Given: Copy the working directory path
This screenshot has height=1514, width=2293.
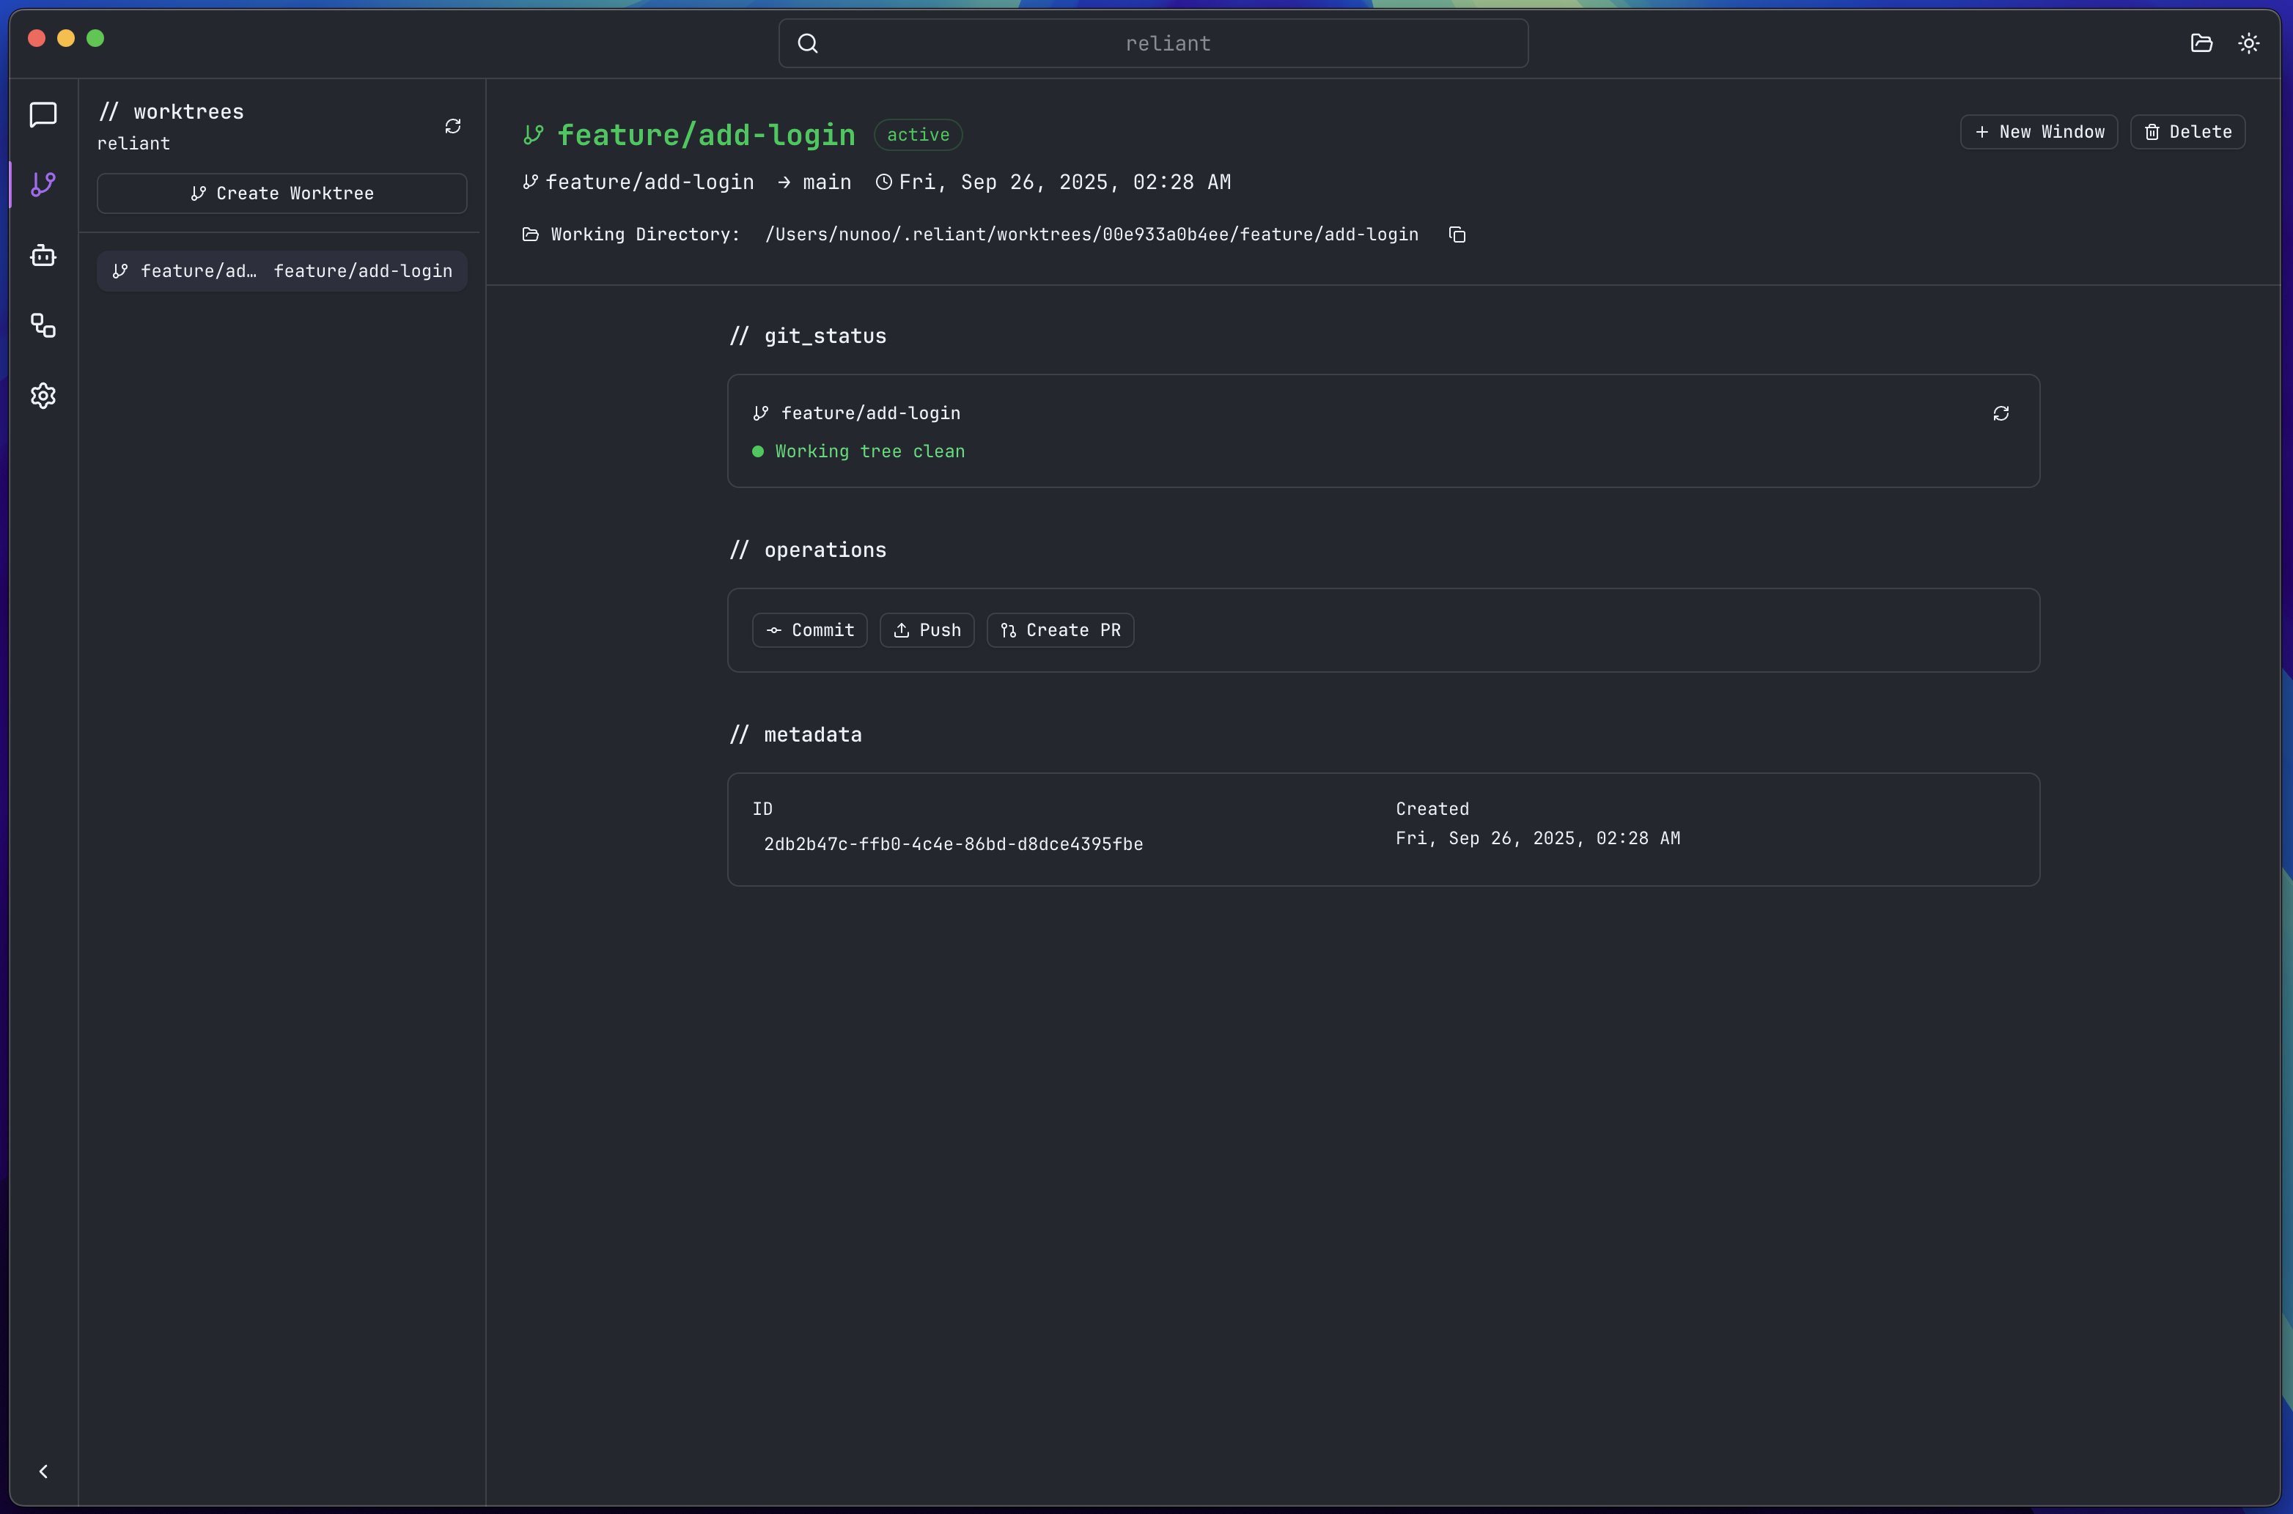Looking at the screenshot, I should click(1457, 234).
